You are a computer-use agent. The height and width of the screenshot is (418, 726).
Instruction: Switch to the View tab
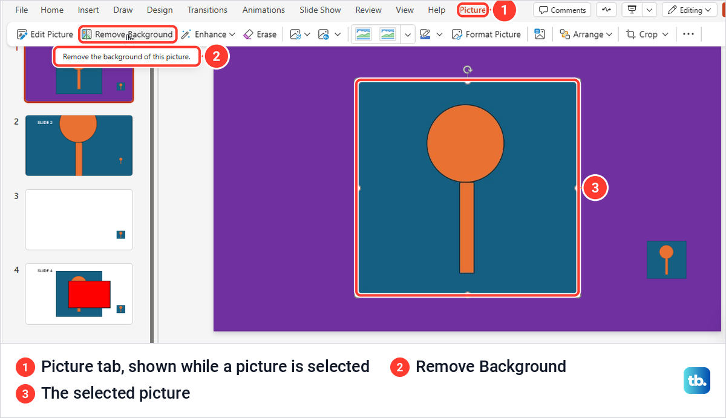pyautogui.click(x=405, y=10)
